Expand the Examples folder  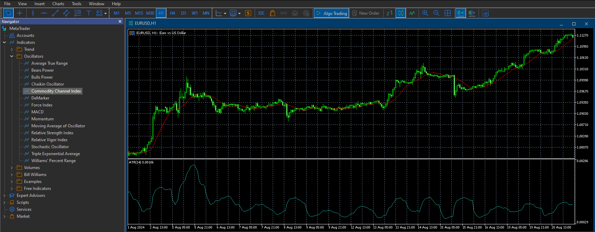tap(12, 182)
